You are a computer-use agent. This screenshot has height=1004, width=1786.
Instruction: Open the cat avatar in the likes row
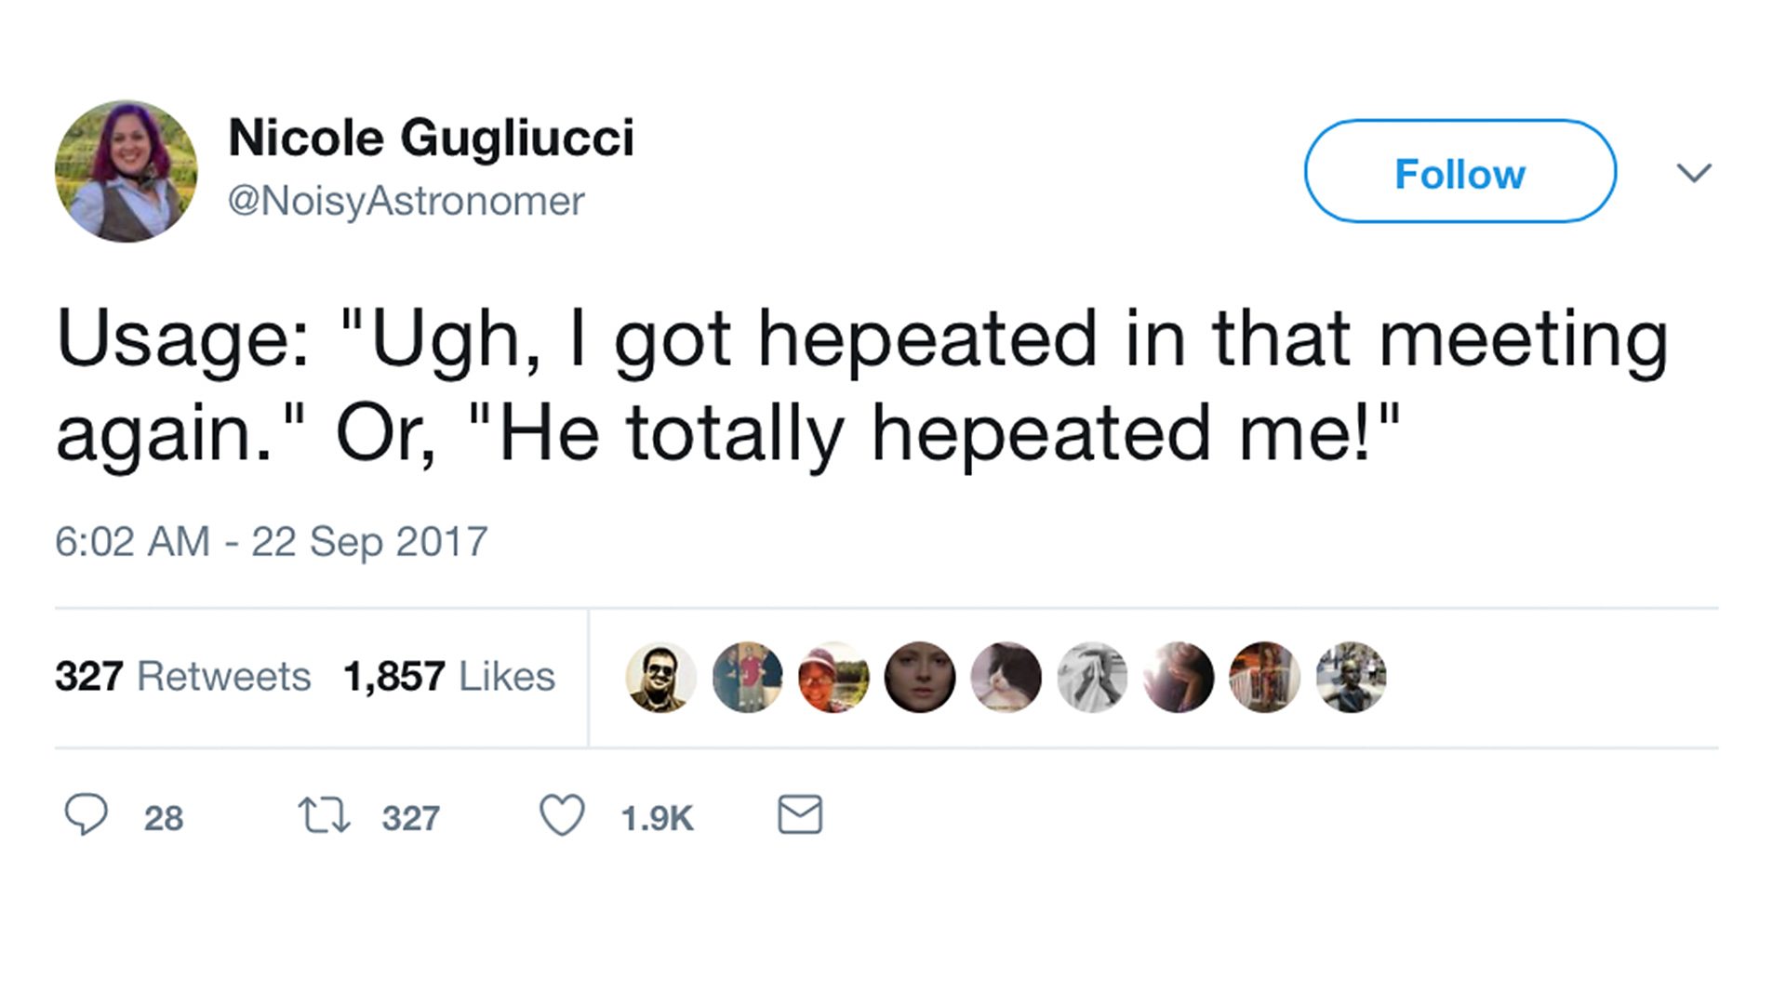coord(1006,677)
